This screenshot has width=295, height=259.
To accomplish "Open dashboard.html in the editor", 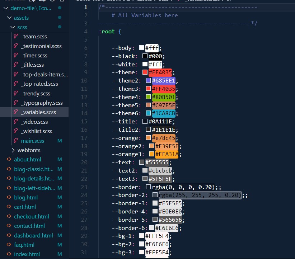I will [33, 235].
